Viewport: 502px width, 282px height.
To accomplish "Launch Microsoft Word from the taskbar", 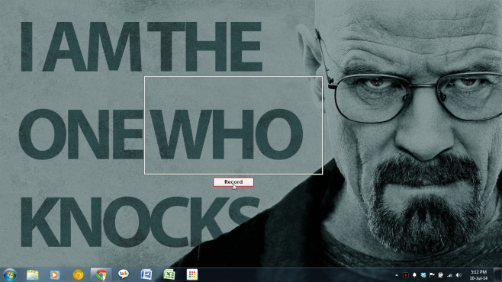I will tap(146, 274).
